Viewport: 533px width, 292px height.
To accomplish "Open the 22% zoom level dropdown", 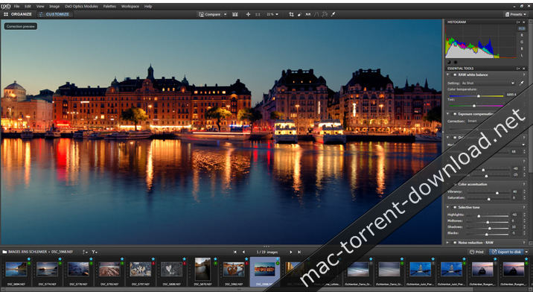I will pos(272,14).
